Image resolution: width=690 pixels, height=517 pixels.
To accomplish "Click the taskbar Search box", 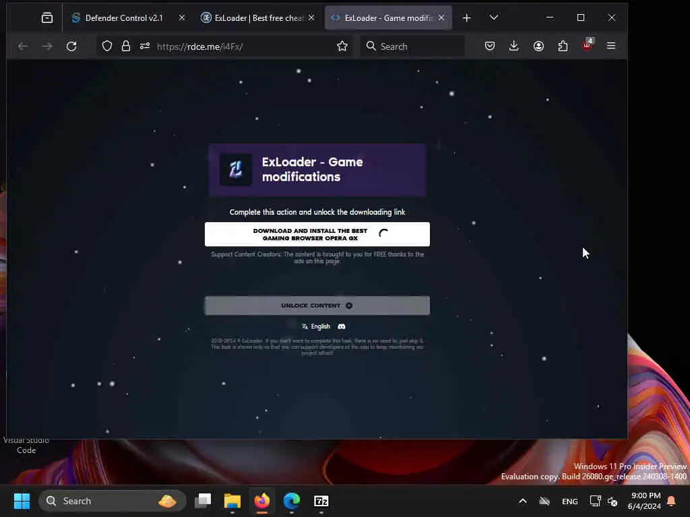I will (113, 501).
